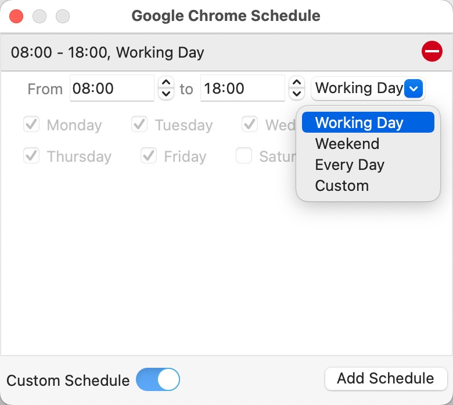Screen dimensions: 453x405
Task: Pick Every Day option in menu
Action: click(350, 165)
